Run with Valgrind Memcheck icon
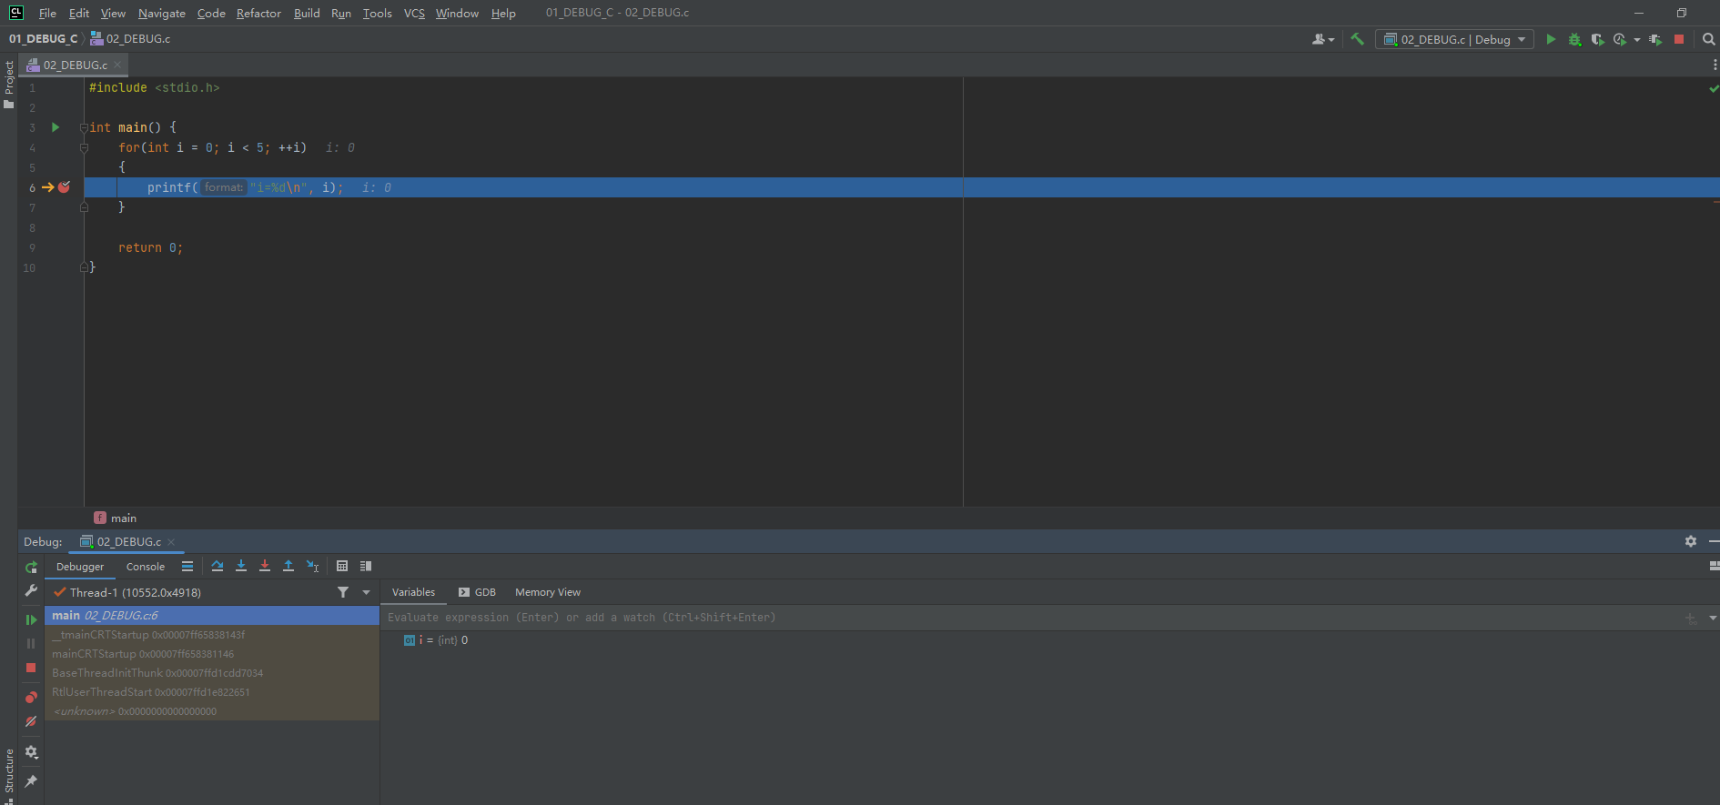 [1655, 39]
